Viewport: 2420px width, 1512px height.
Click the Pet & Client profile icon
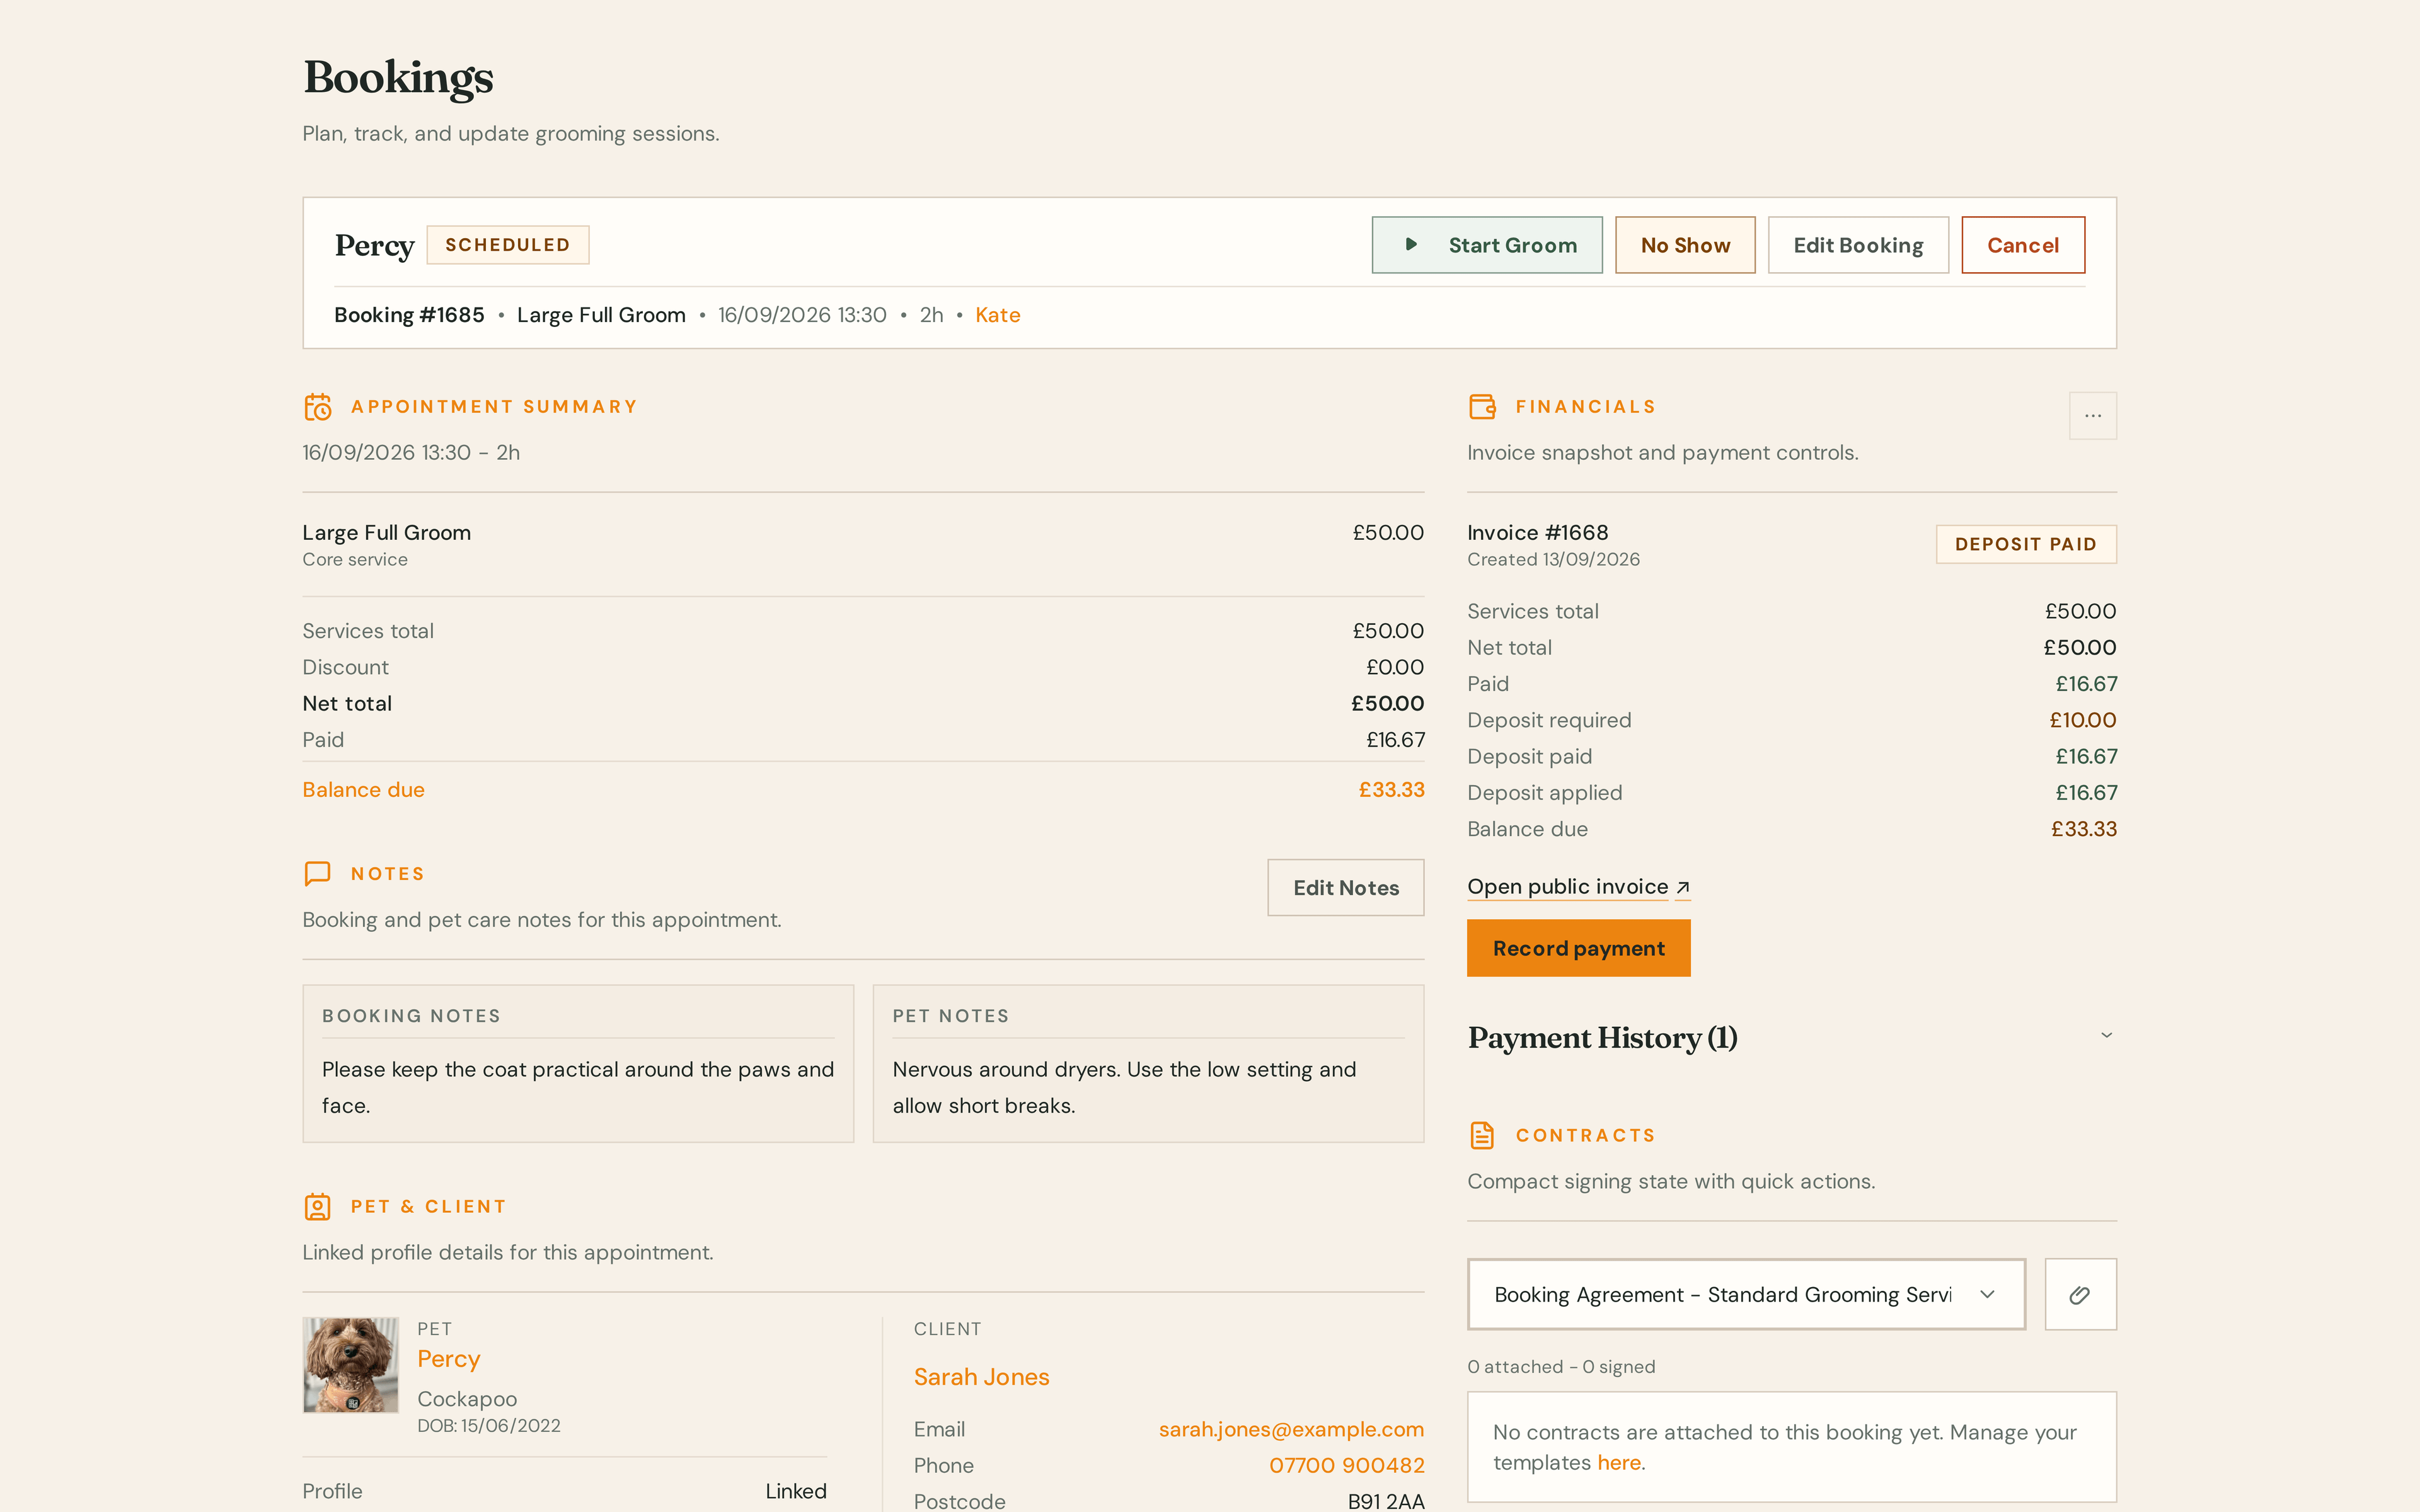317,1207
